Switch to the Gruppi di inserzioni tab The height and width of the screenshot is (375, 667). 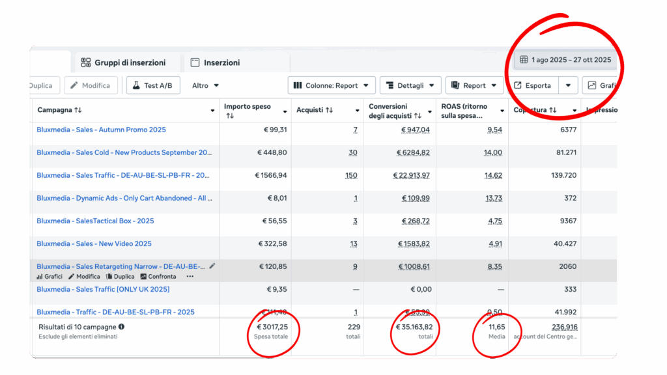(x=122, y=62)
